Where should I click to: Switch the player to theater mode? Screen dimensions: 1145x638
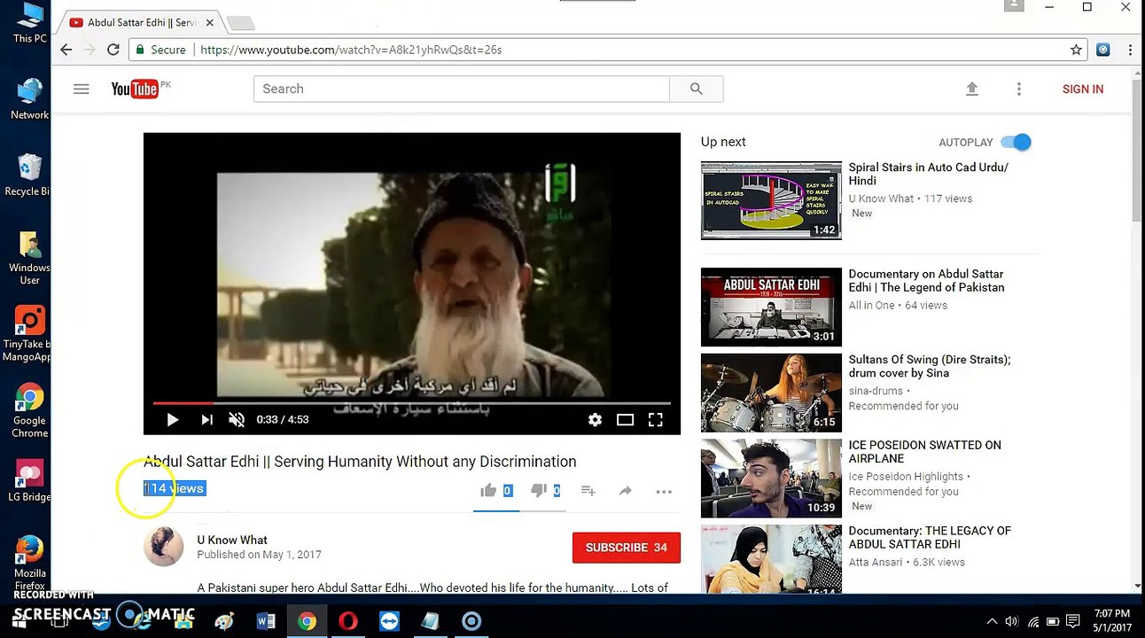coord(625,419)
